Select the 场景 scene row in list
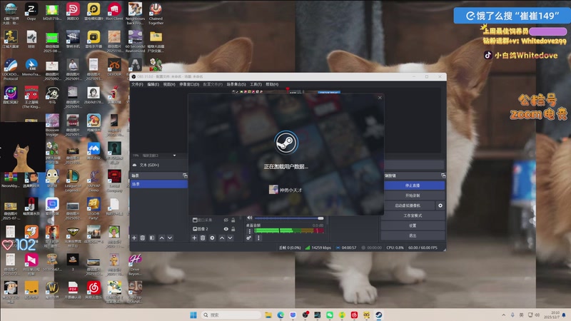Viewport: 571px width, 321px height. [x=158, y=184]
